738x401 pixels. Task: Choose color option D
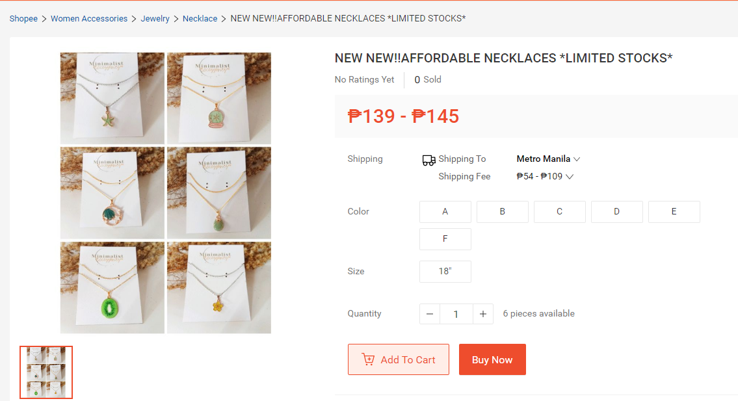click(x=617, y=212)
